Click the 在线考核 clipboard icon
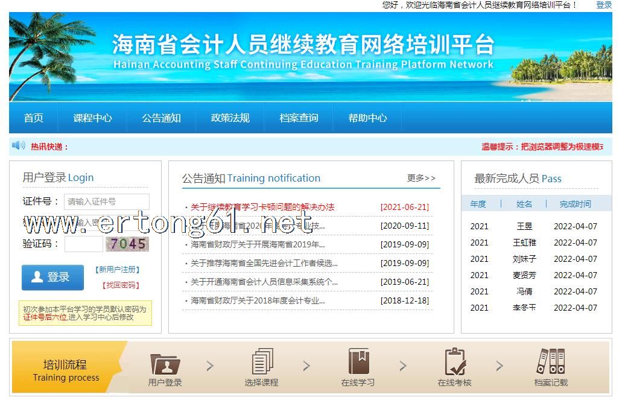Viewport: 628px width, 403px height. click(x=455, y=362)
